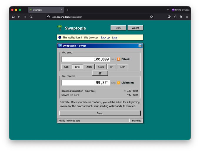Click the Swaptopia page heading

click(x=75, y=28)
